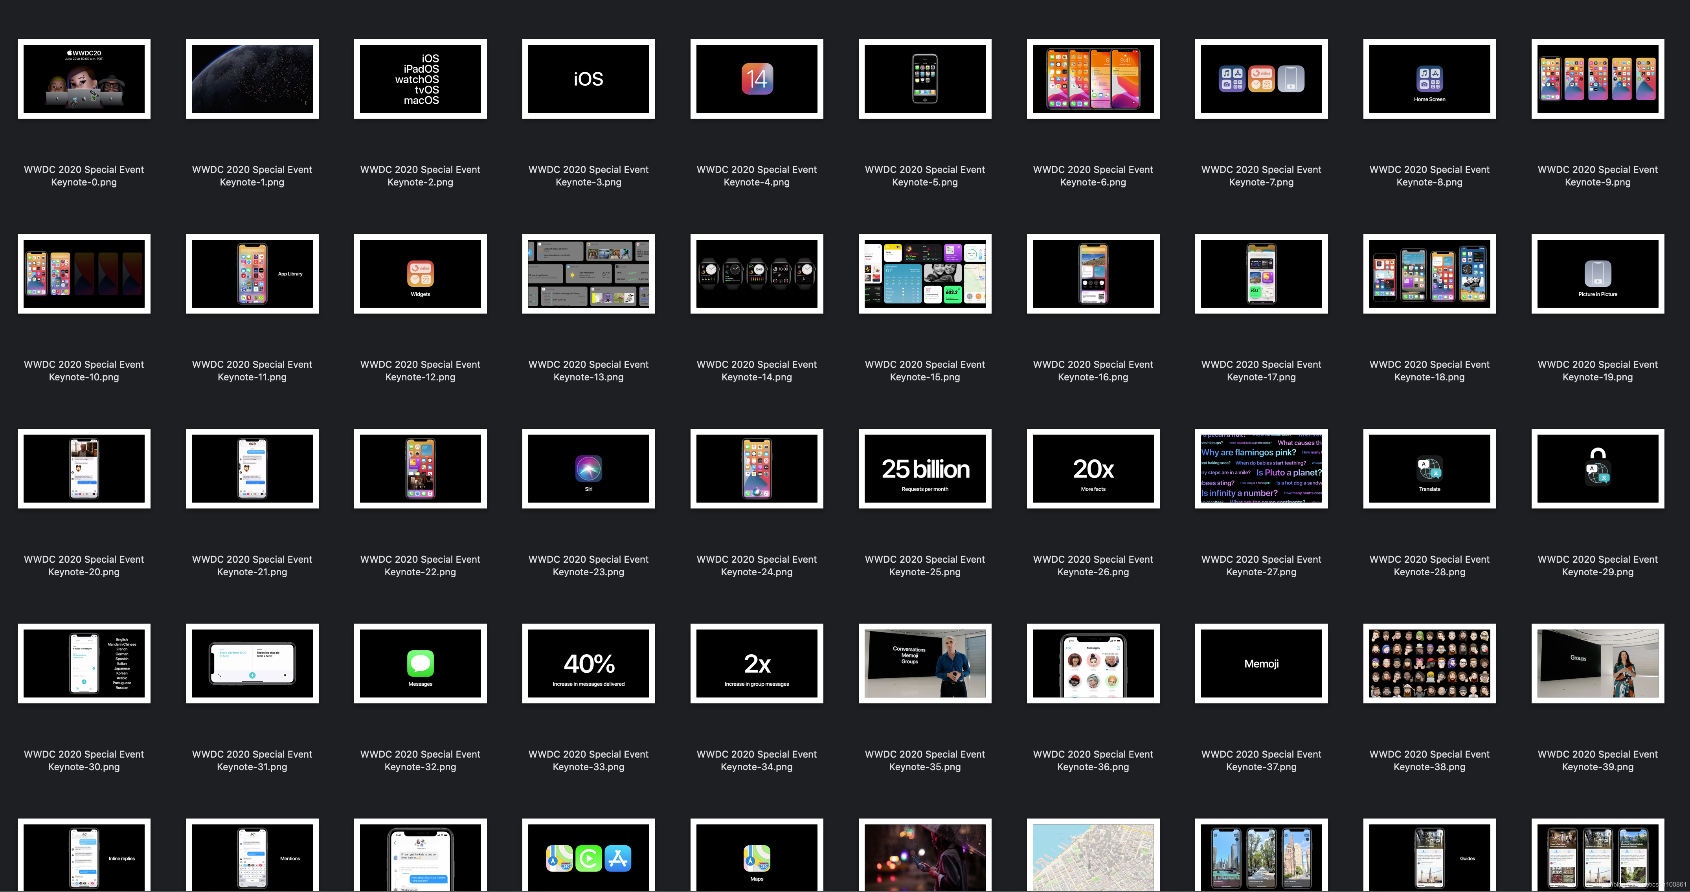Open the Keynote-32.png Messages thumbnail
Screen dimensions: 1690x892
[421, 663]
